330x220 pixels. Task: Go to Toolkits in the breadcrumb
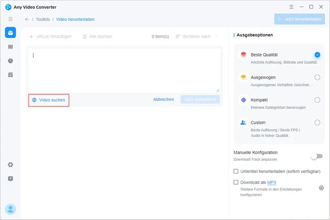pyautogui.click(x=43, y=19)
